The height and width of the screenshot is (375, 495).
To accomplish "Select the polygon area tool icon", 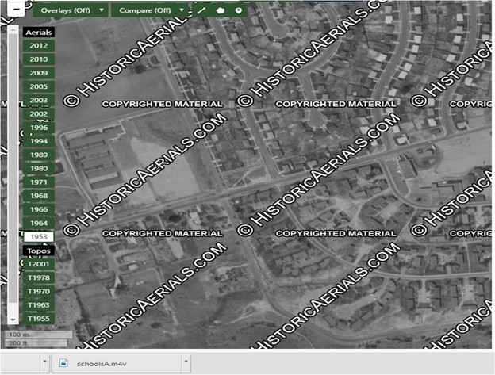I will coord(220,10).
